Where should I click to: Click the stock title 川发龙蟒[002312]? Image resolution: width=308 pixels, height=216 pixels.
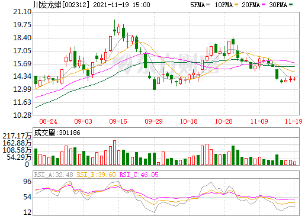click(x=62, y=5)
